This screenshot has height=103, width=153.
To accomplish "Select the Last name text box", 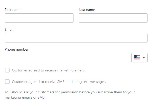I will pyautogui.click(x=113, y=18).
